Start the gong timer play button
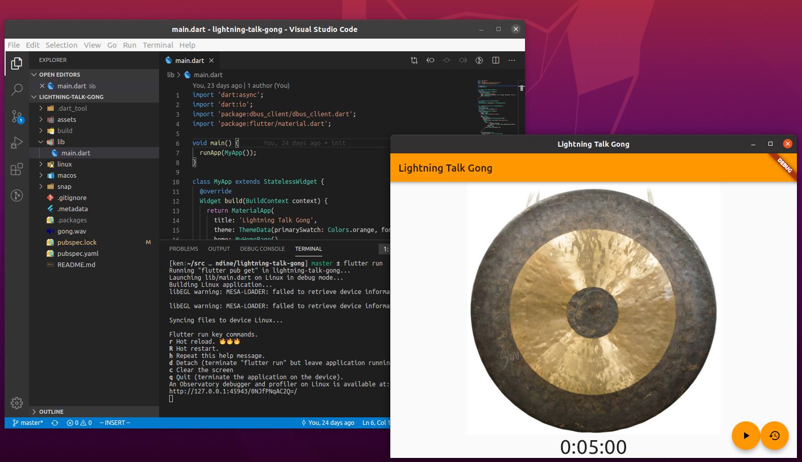Image resolution: width=802 pixels, height=462 pixels. [x=746, y=436]
